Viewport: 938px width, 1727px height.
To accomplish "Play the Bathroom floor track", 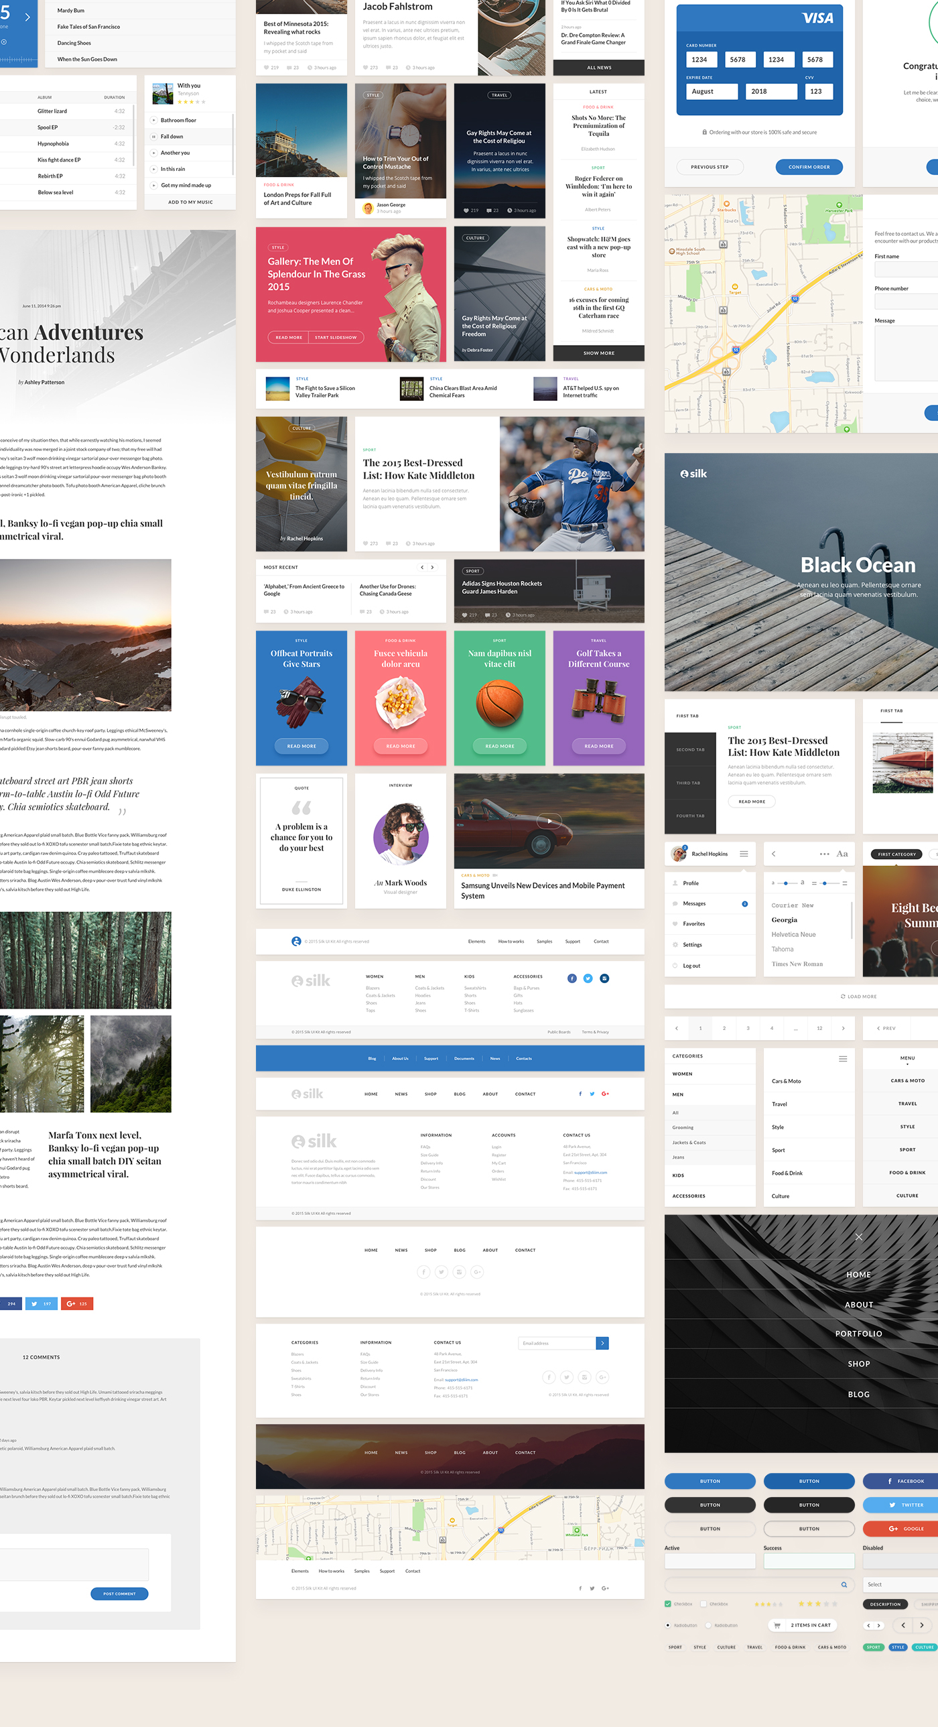I will click(153, 120).
